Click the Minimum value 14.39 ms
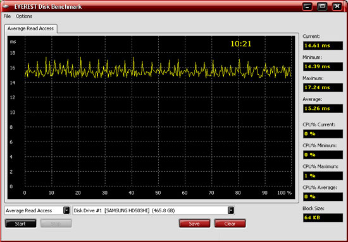Viewport: 348px width, 242px height. [323, 66]
